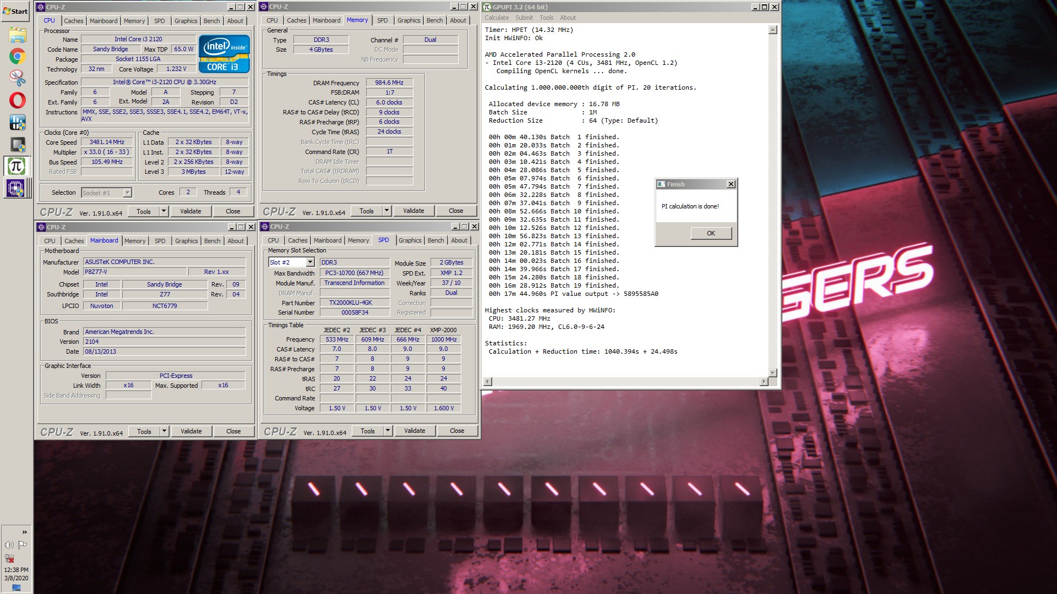Click the title icon of the SPD tab CPU-Z window

pos(265,227)
